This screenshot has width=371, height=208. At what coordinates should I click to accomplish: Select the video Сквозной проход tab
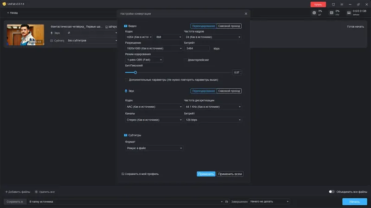[229, 26]
